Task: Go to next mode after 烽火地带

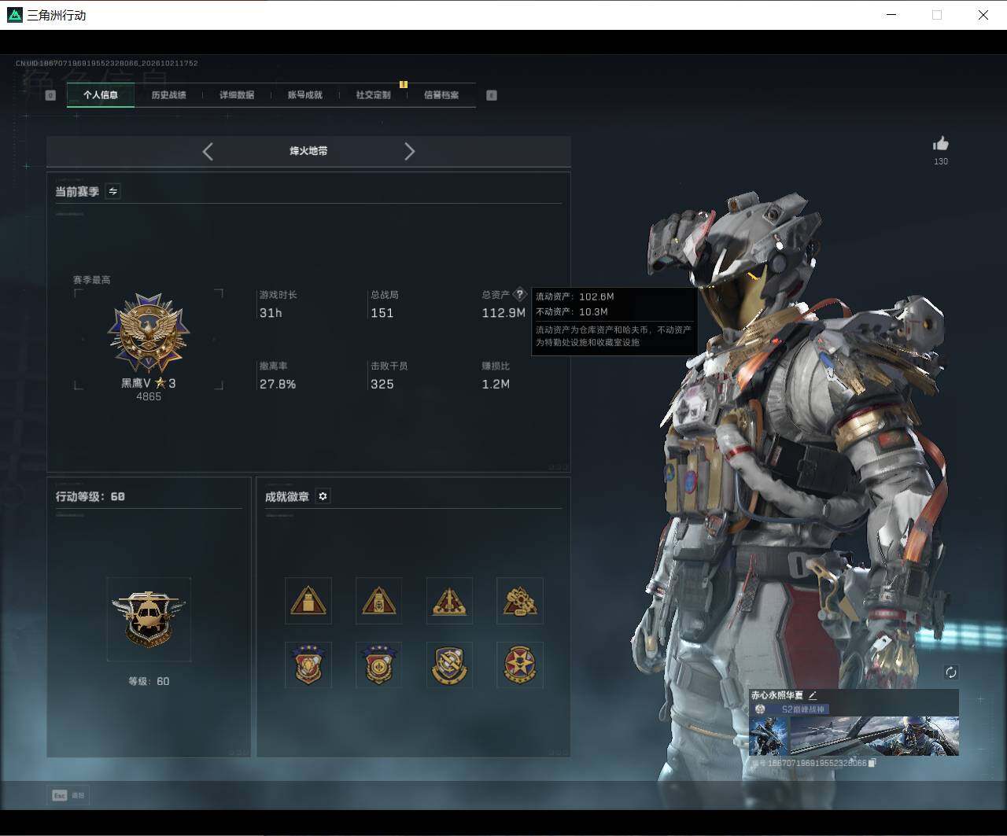Action: coord(409,152)
